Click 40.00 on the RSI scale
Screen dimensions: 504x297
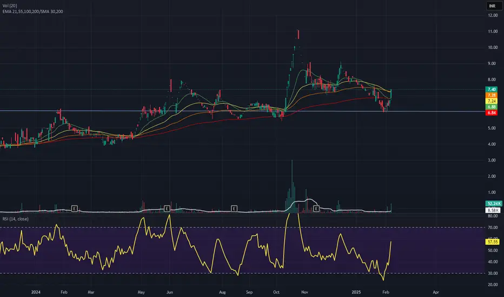(x=493, y=262)
